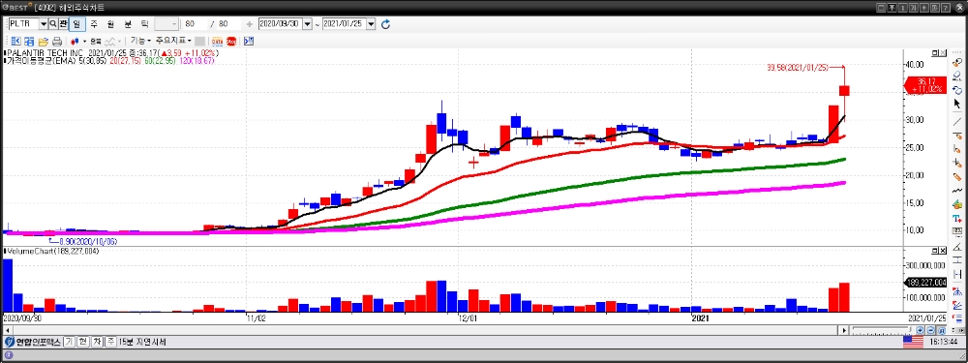Open the 기능 menu
Image resolution: width=968 pixels, height=363 pixels.
point(140,41)
